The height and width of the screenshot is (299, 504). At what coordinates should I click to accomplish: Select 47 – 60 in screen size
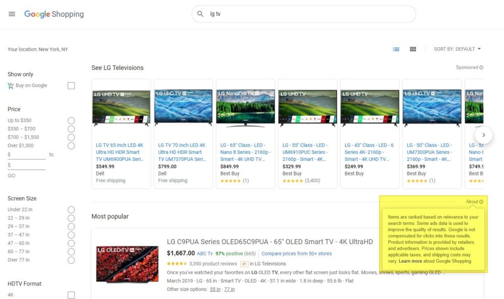coord(72,243)
